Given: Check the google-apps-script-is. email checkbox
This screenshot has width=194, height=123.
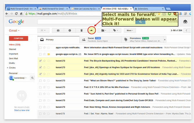Looking at the screenshot, I should tap(40, 54).
